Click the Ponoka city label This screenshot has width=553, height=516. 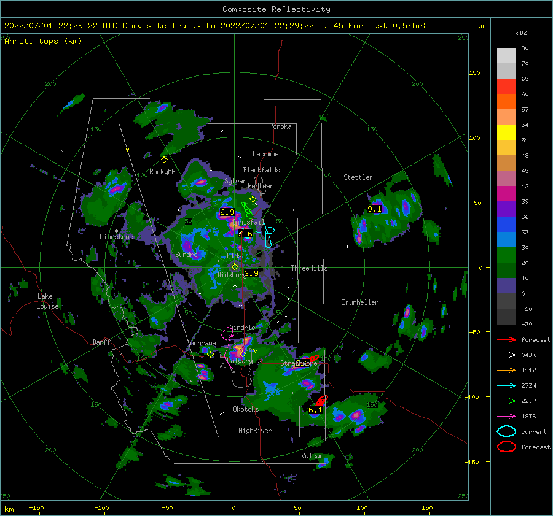click(280, 126)
